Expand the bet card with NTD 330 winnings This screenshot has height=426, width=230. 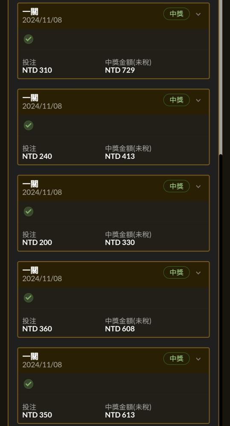[x=198, y=187]
